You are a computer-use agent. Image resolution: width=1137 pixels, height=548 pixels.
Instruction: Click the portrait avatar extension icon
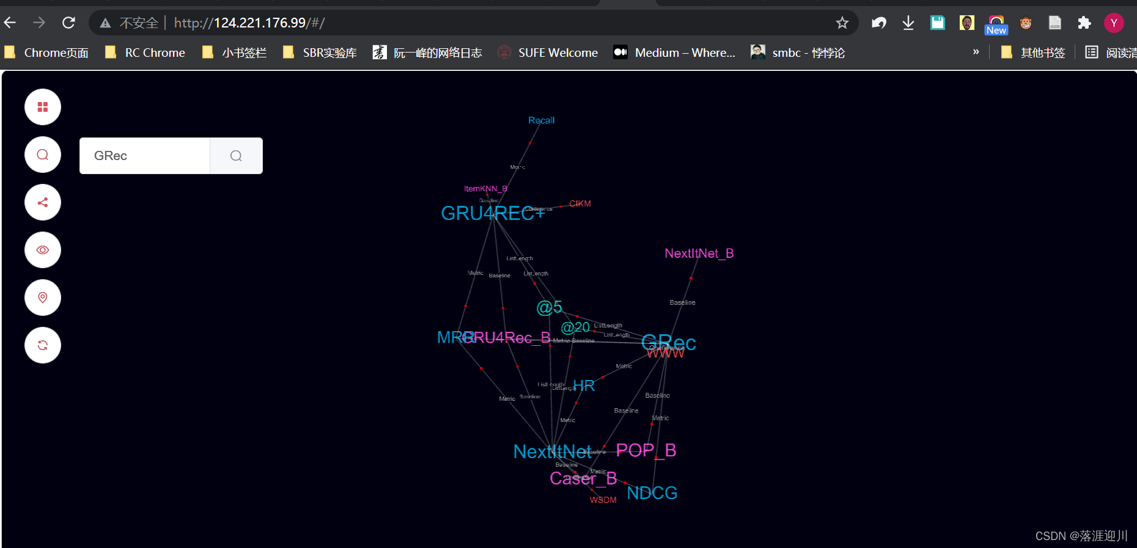click(x=967, y=23)
